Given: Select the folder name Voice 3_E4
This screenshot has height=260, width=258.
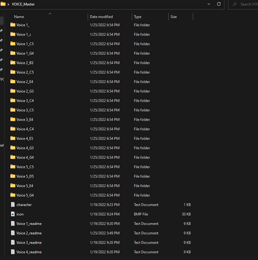Looking at the screenshot, I should [25, 120].
